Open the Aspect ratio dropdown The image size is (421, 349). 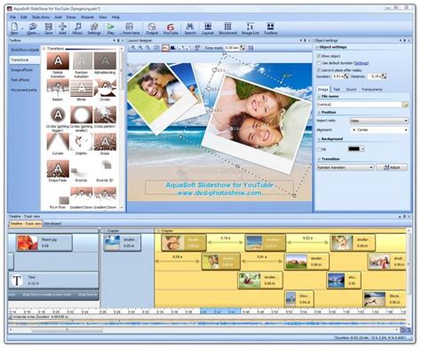379,121
